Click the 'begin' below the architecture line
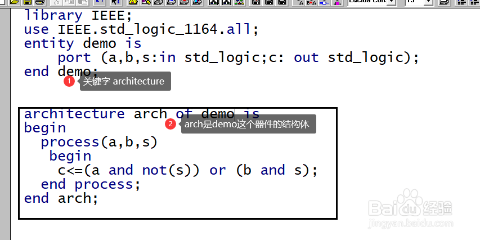Viewport: 480px width, 240px height. pyautogui.click(x=45, y=128)
